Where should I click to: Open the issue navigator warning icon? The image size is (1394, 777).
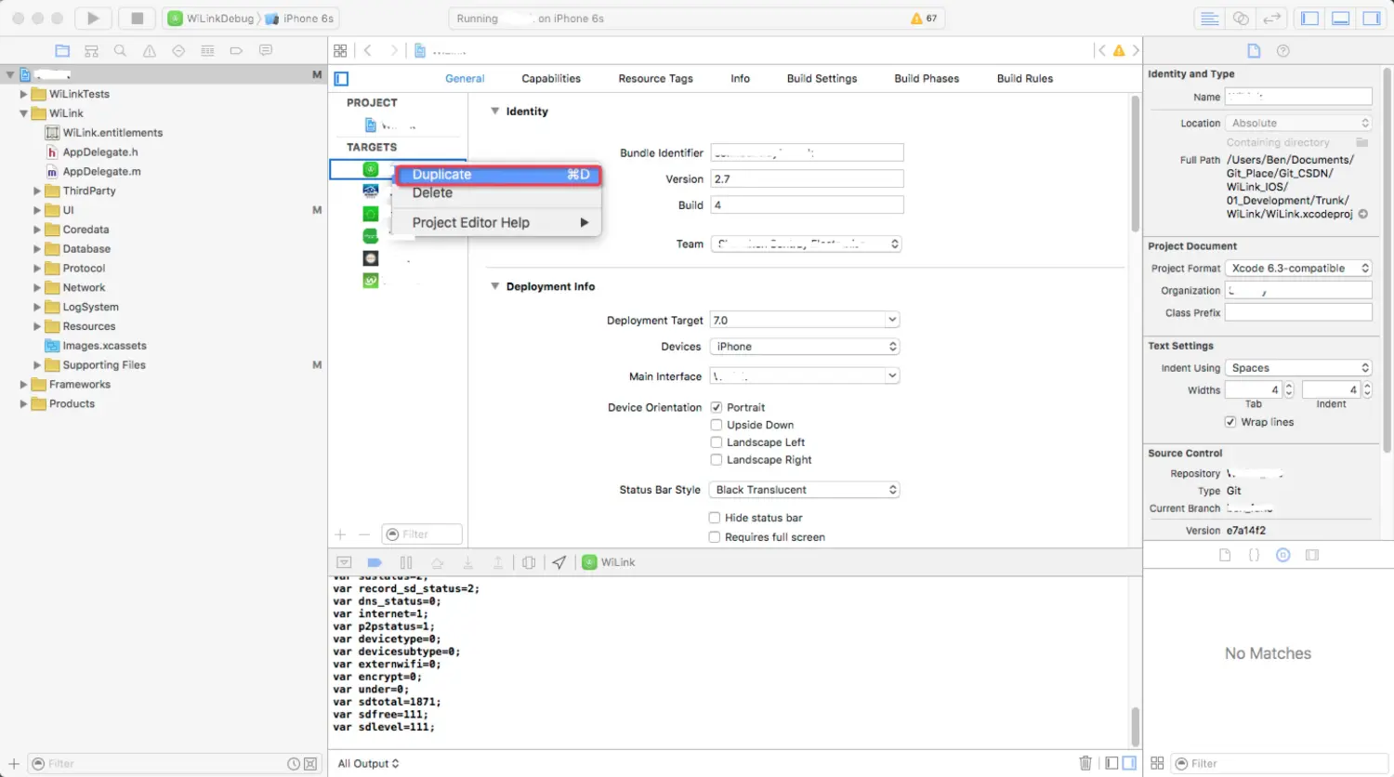tap(149, 51)
